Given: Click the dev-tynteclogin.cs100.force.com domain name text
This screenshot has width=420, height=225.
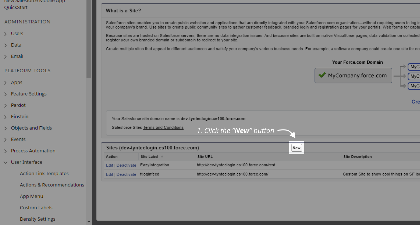Looking at the screenshot, I should (213, 118).
